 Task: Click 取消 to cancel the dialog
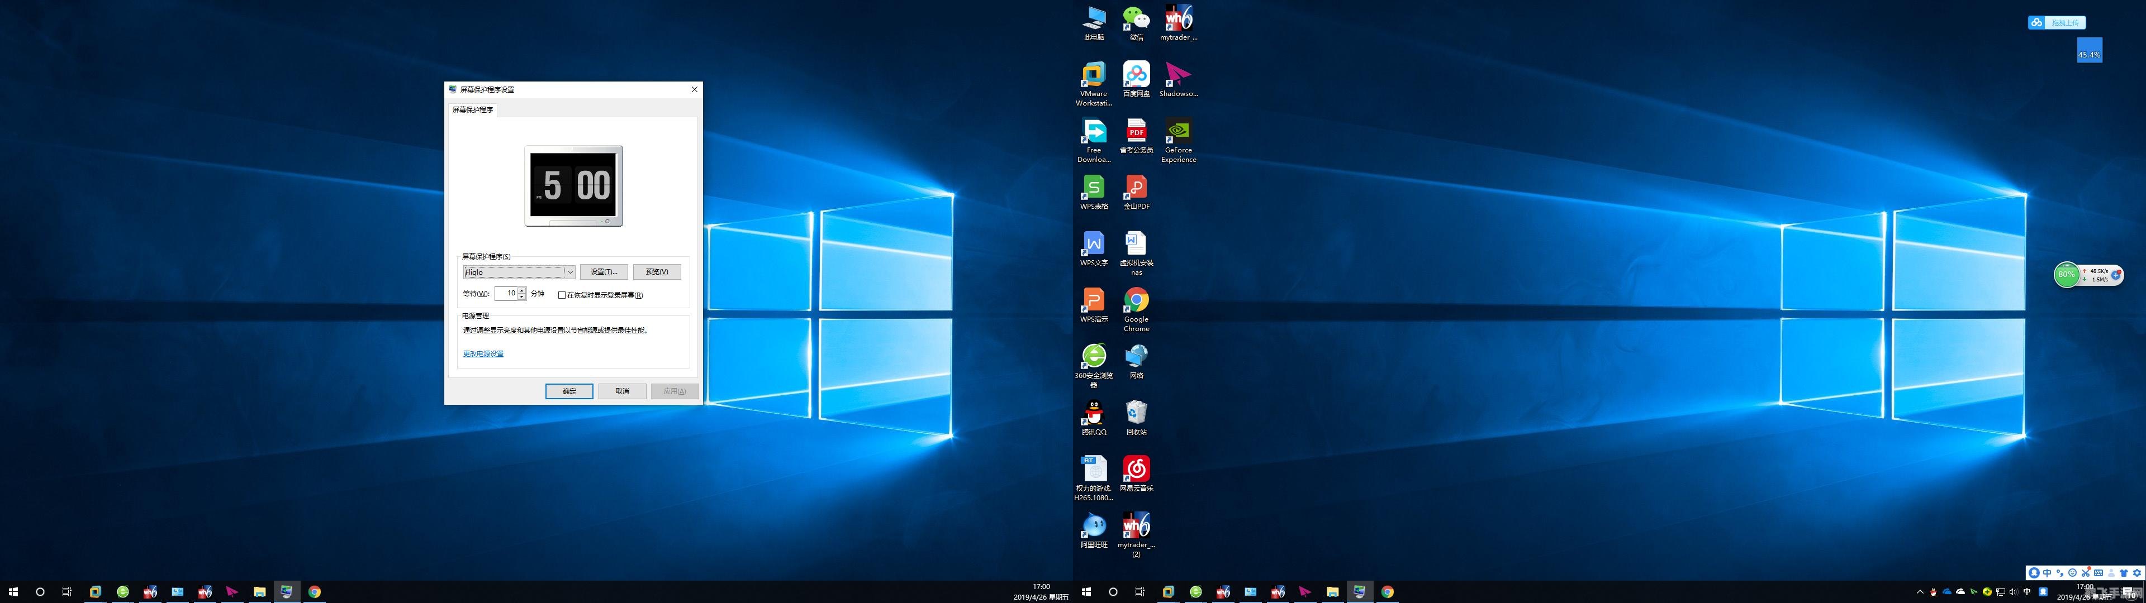623,391
